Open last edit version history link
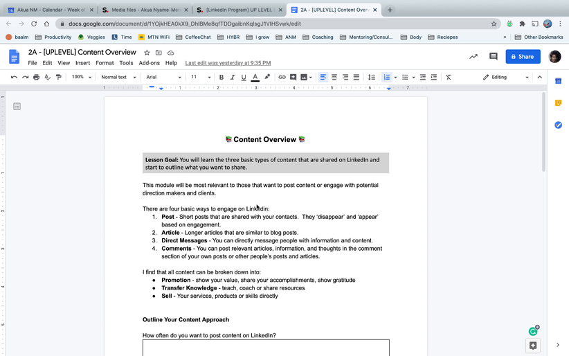The height and width of the screenshot is (356, 569). (x=228, y=63)
